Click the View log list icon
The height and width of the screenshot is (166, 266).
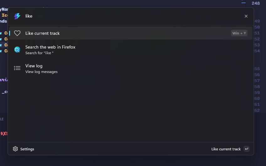click(x=17, y=68)
